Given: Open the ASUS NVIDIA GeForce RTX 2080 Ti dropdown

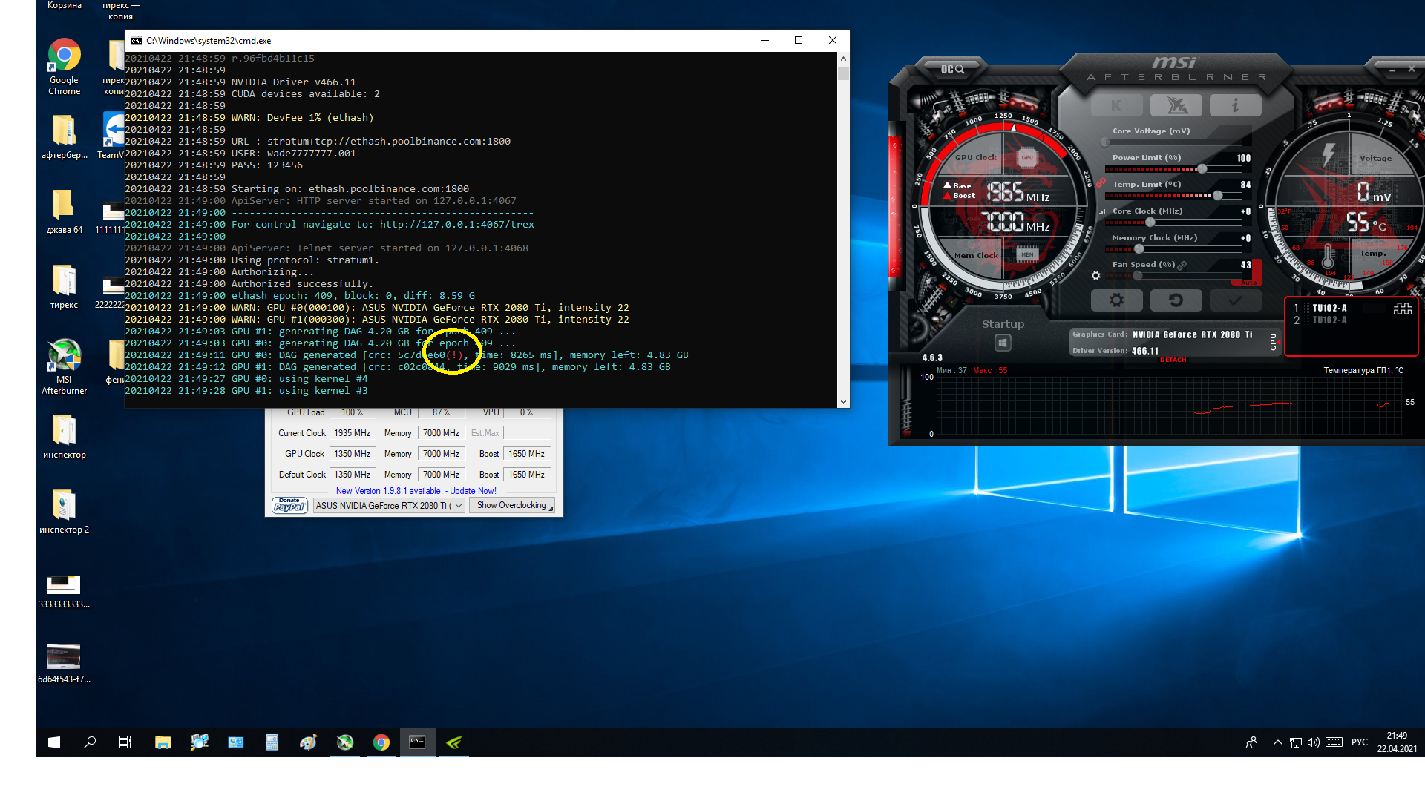Looking at the screenshot, I should [389, 506].
